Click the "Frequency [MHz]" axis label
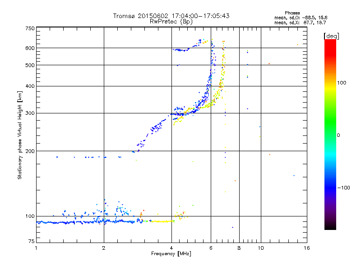This screenshot has width=361, height=270. click(x=171, y=254)
